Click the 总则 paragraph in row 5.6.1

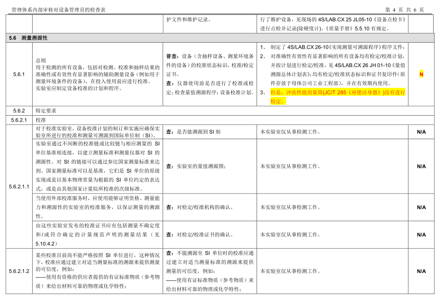(97, 74)
